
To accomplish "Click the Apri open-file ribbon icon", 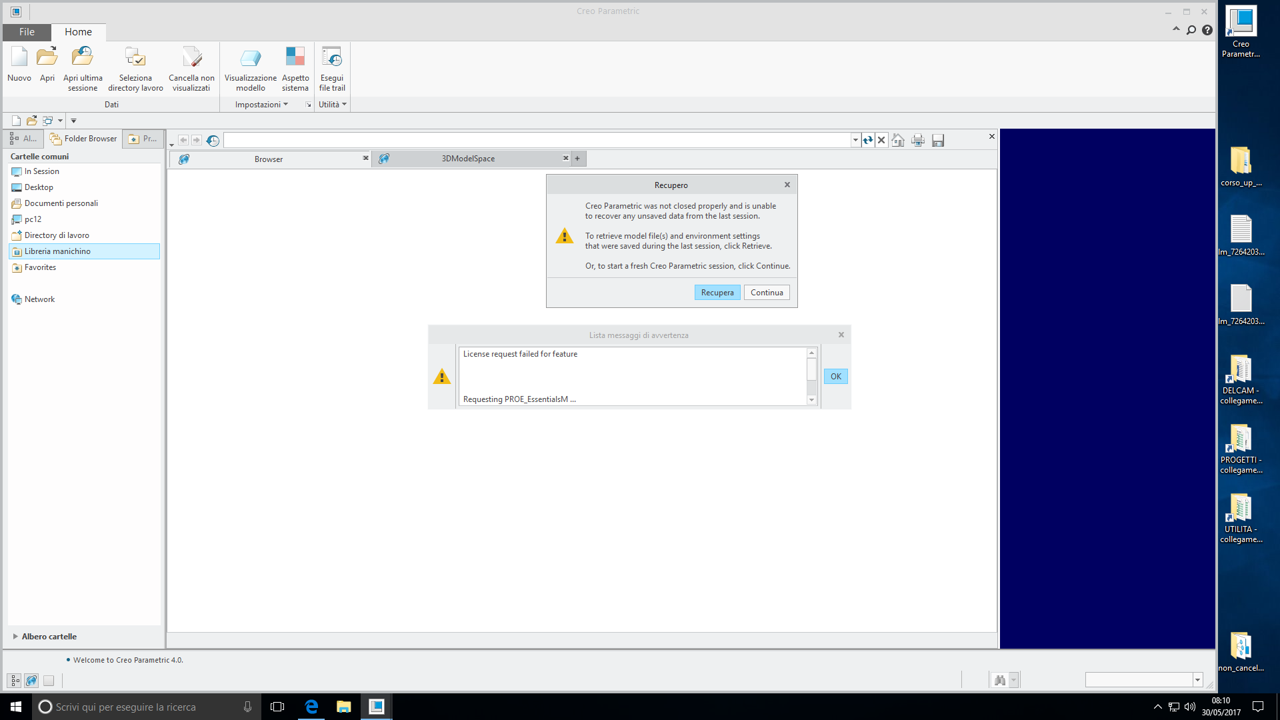I will pyautogui.click(x=47, y=65).
